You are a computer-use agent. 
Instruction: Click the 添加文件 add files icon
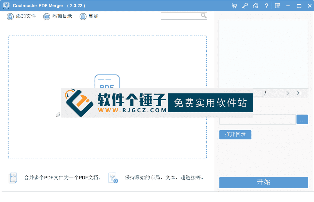point(10,16)
